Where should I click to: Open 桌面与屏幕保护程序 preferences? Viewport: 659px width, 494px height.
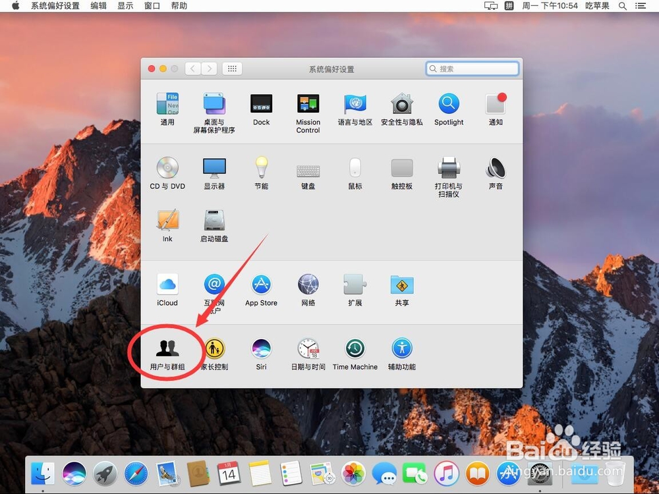(x=214, y=113)
